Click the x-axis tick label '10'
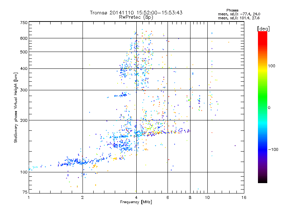The width and height of the screenshot is (287, 215). (x=207, y=197)
